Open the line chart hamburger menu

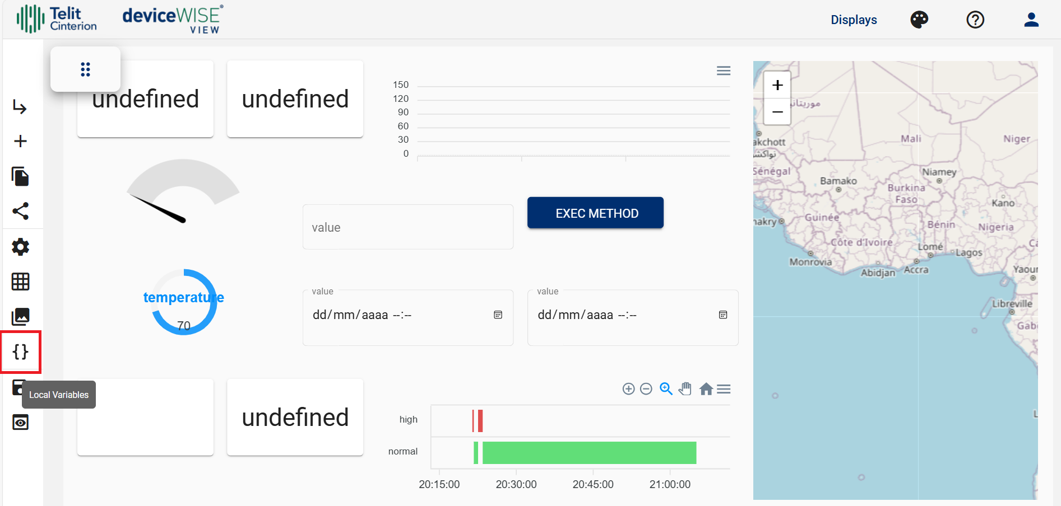click(x=724, y=71)
